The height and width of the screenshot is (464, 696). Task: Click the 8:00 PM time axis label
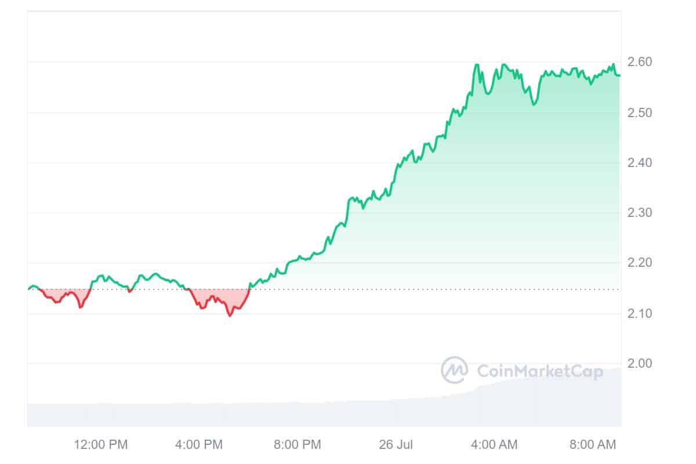pos(298,445)
